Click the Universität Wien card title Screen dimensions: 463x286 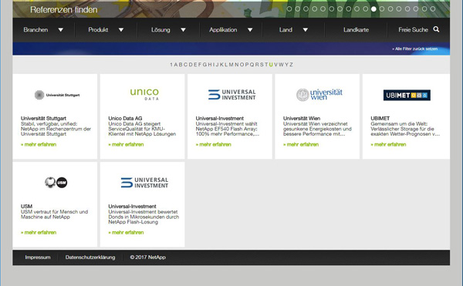(302, 118)
